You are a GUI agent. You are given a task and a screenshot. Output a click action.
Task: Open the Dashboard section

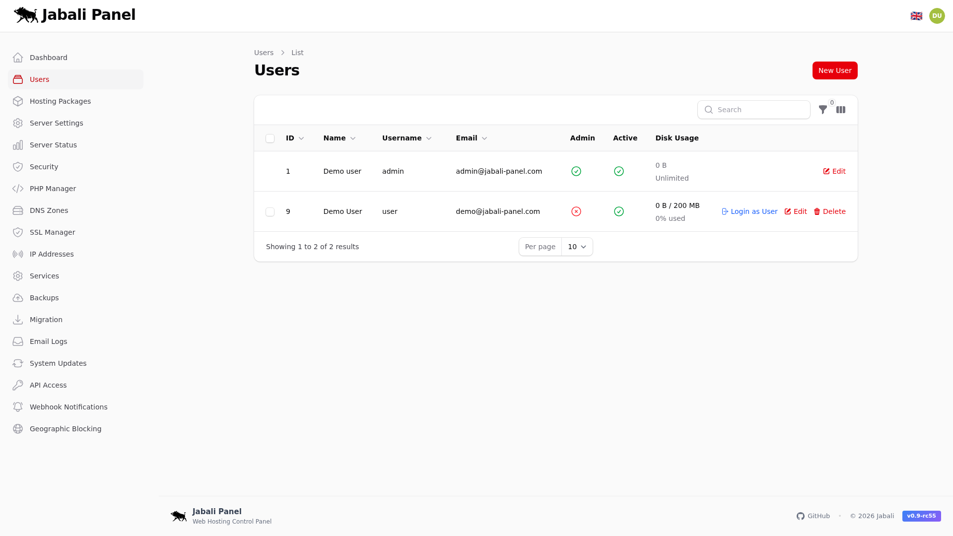48,57
